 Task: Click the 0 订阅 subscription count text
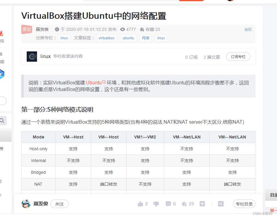(191, 57)
